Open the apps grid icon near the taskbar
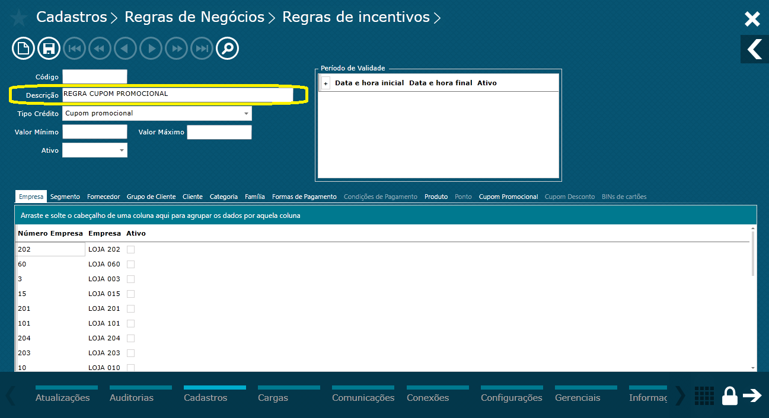This screenshot has width=769, height=418. (704, 396)
